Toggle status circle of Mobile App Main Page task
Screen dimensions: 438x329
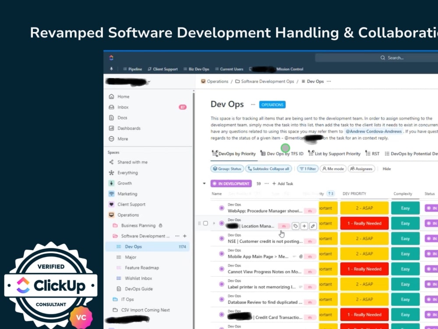222,254
